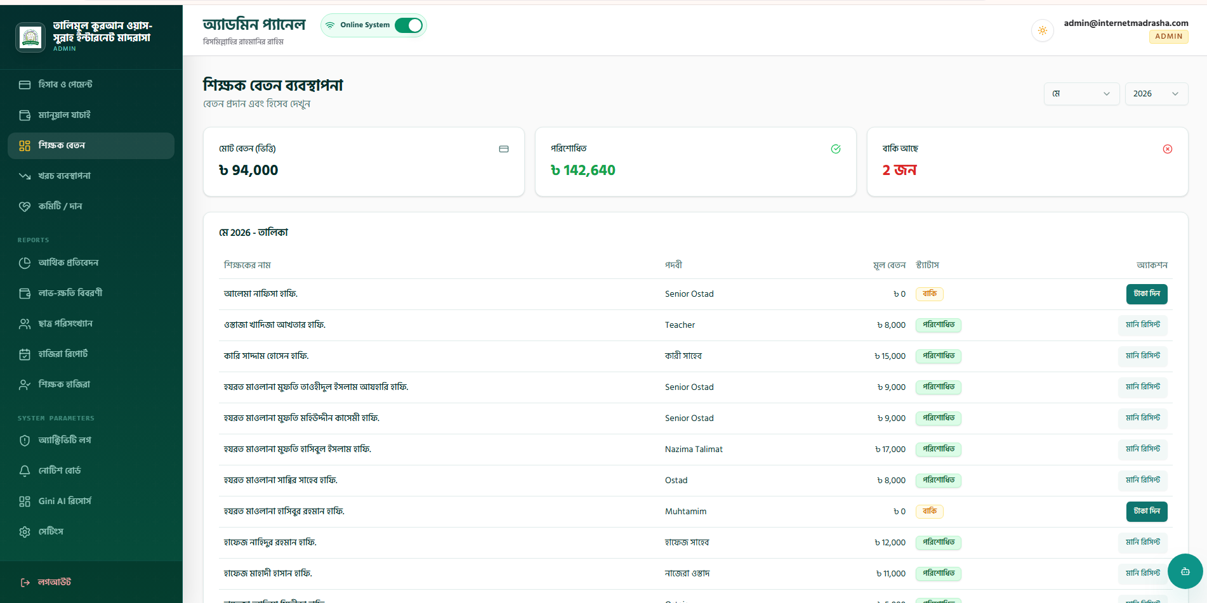
Task: Click টাকা দিন for আলেমা নাফিসা
Action: tap(1147, 294)
